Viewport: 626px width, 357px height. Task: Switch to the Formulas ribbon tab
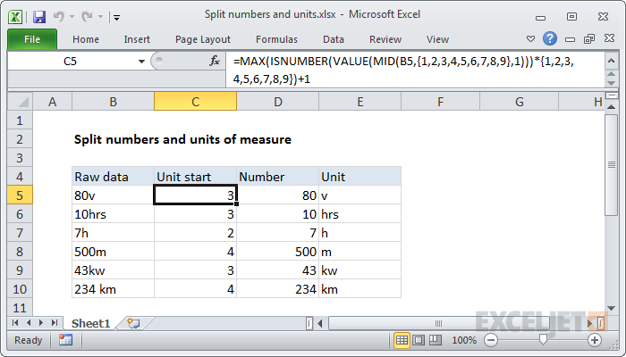(276, 39)
